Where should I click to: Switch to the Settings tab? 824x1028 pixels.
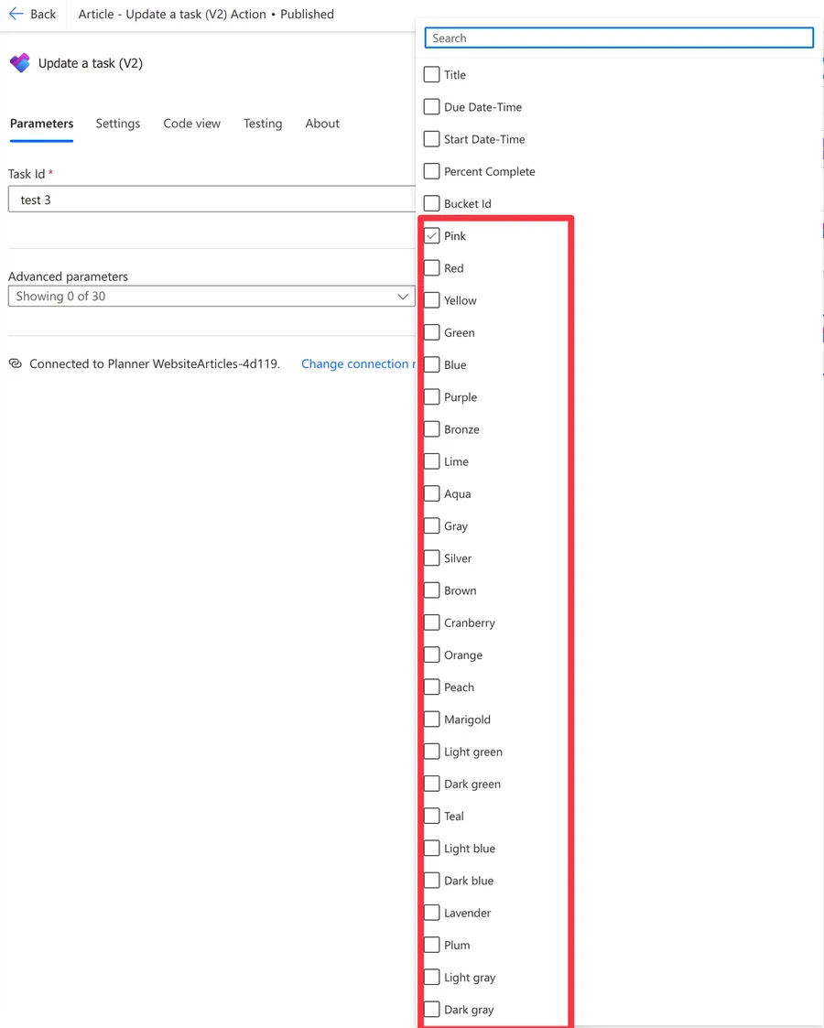click(118, 124)
